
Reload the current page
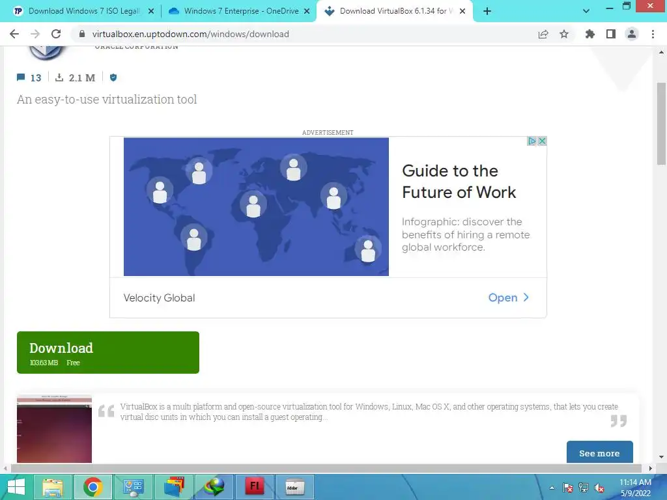[56, 34]
